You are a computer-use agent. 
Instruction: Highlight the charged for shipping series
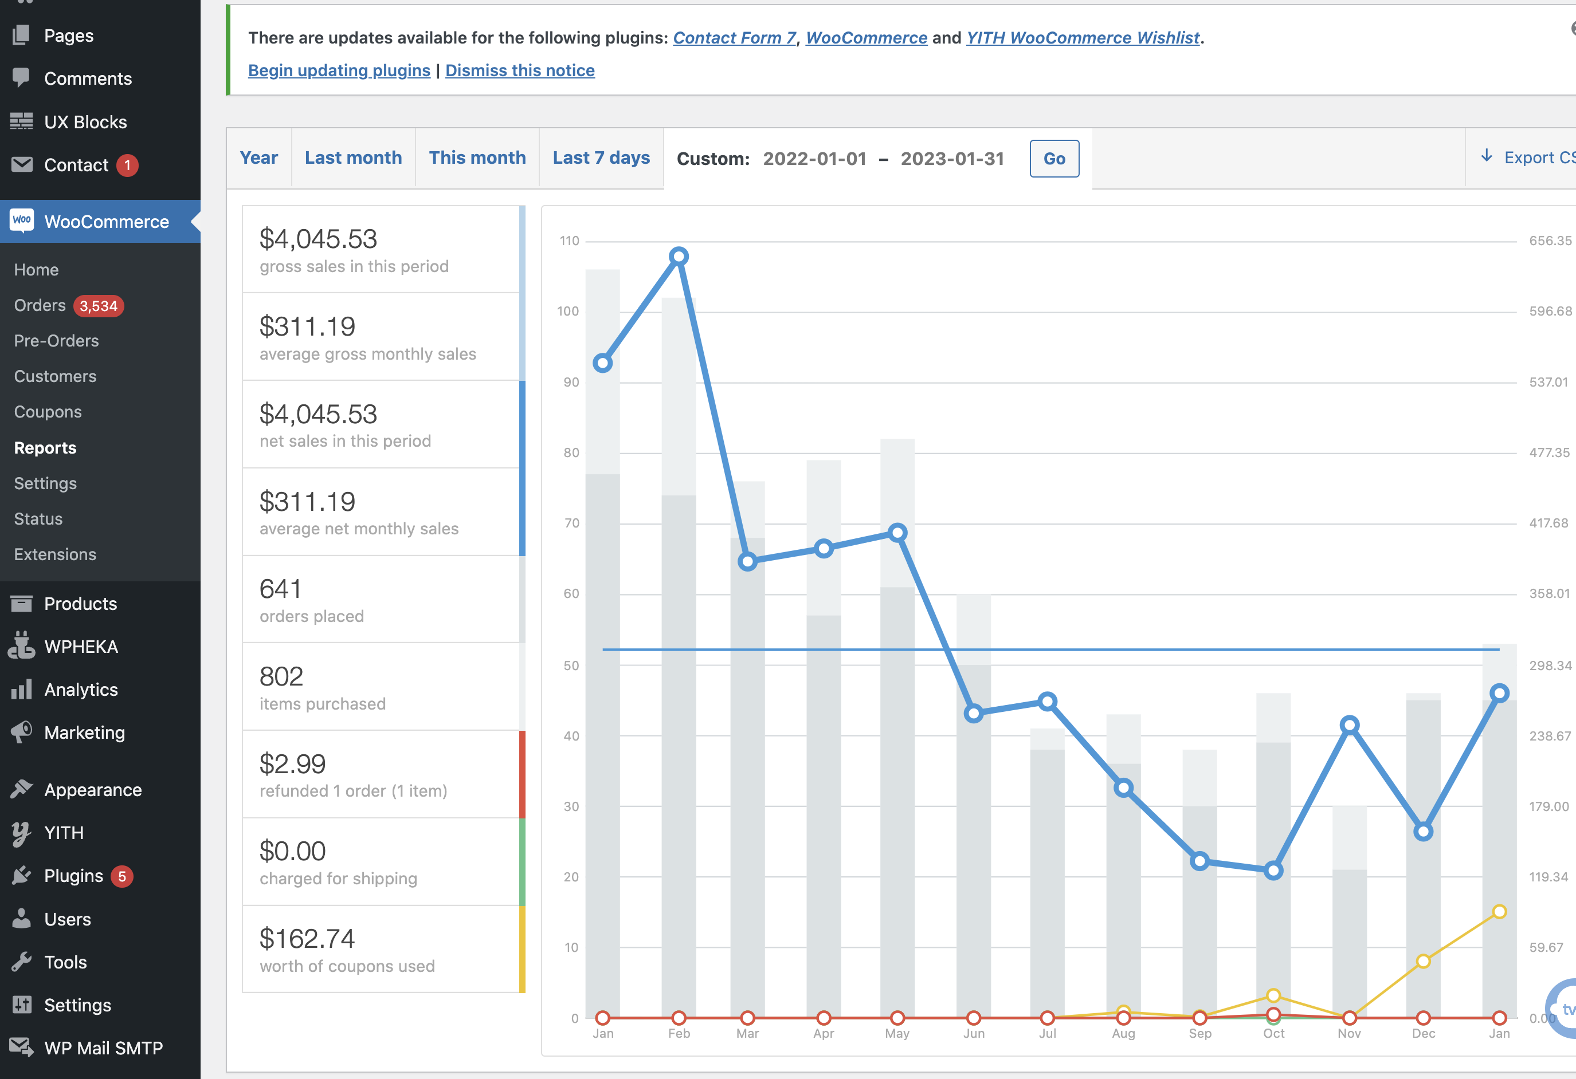(384, 861)
